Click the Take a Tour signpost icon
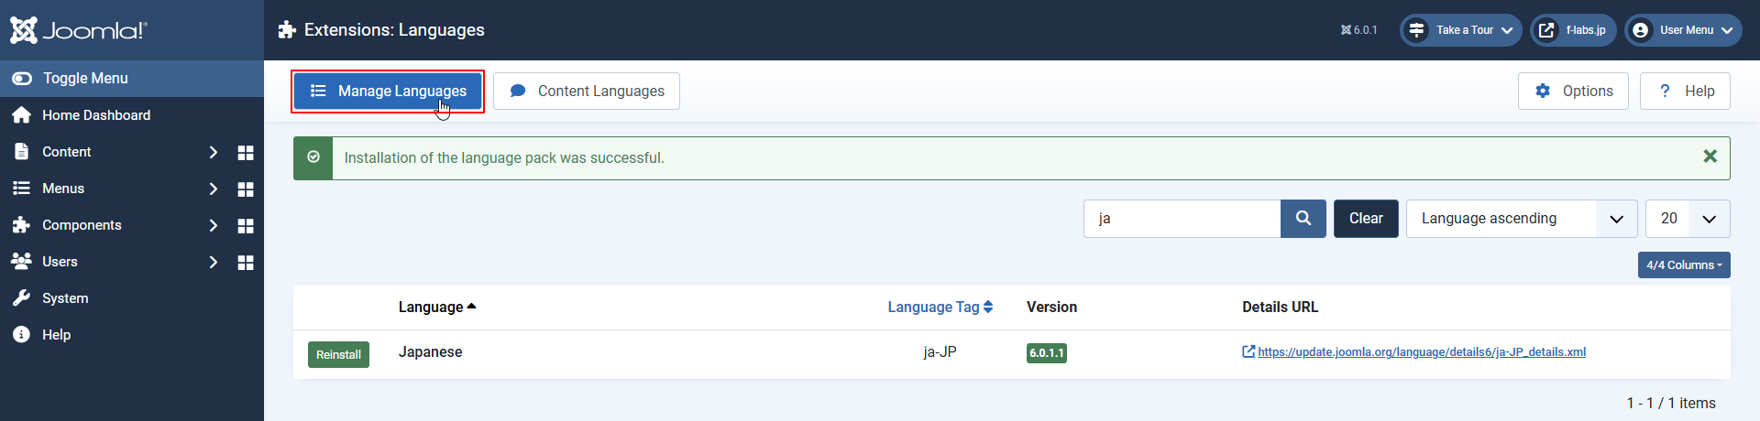The image size is (1760, 421). click(x=1416, y=30)
